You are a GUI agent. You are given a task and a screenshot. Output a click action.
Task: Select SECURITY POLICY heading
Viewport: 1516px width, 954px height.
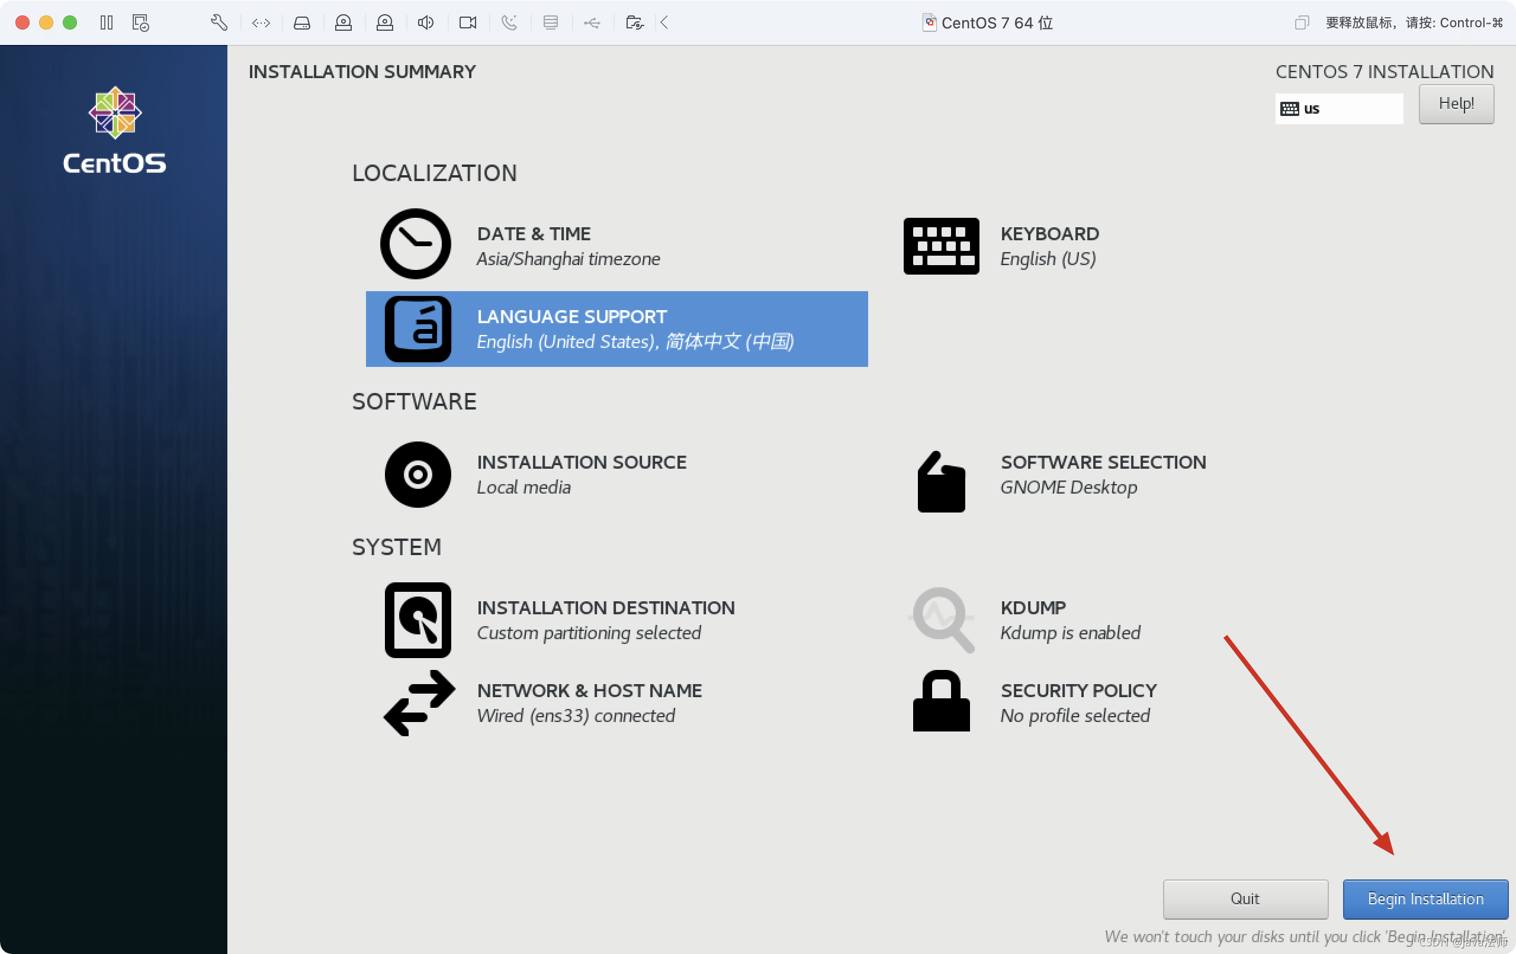[x=1079, y=691]
